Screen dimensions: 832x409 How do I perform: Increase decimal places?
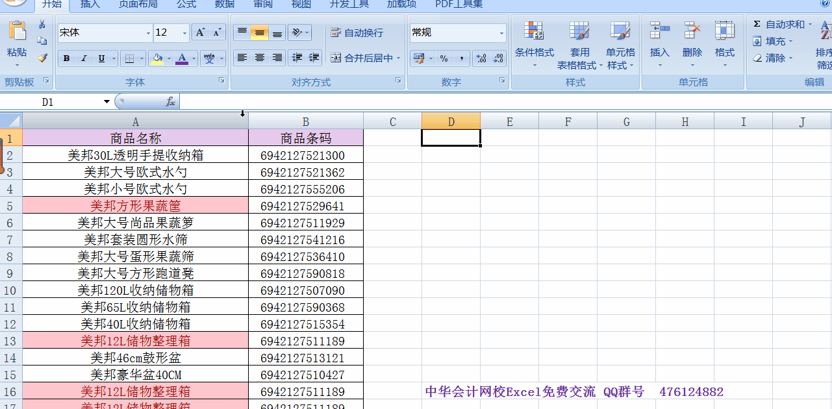(x=481, y=58)
